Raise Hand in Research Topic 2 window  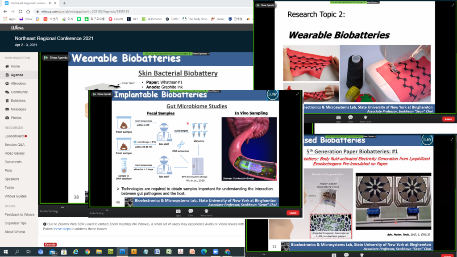pyautogui.click(x=365, y=119)
